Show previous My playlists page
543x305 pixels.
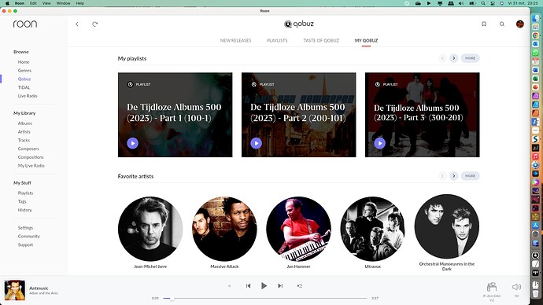442,58
